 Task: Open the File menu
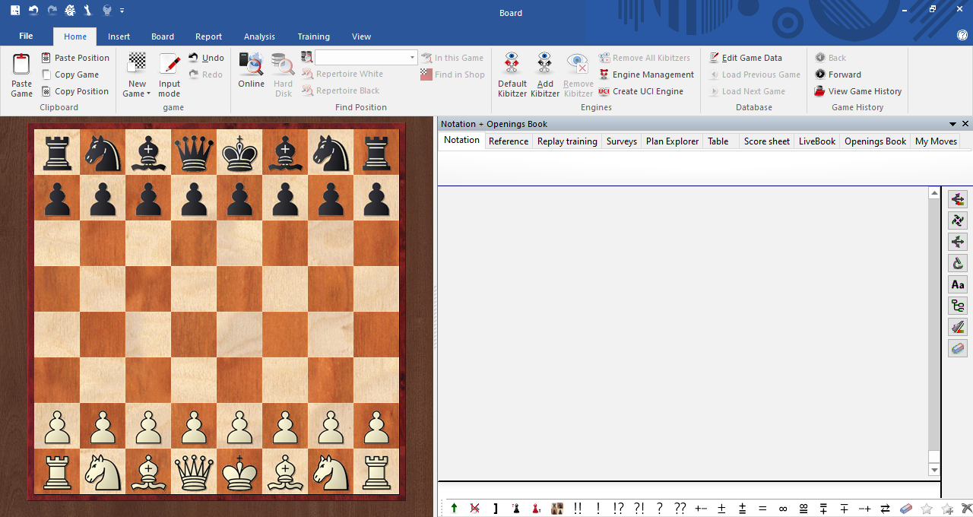click(26, 36)
